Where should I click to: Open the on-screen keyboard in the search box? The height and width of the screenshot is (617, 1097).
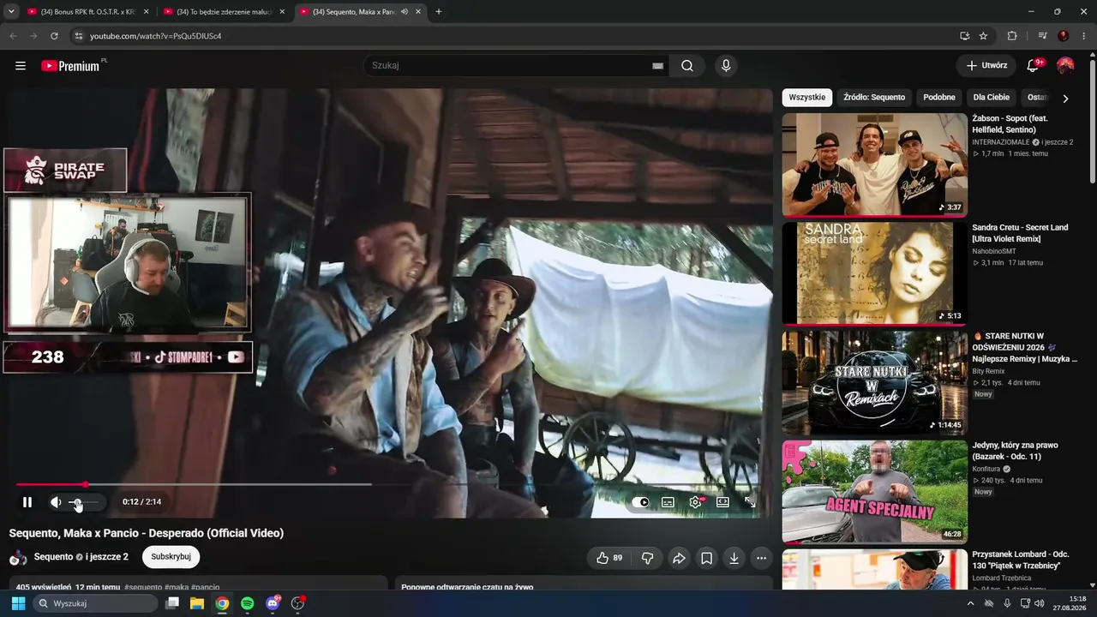[657, 66]
